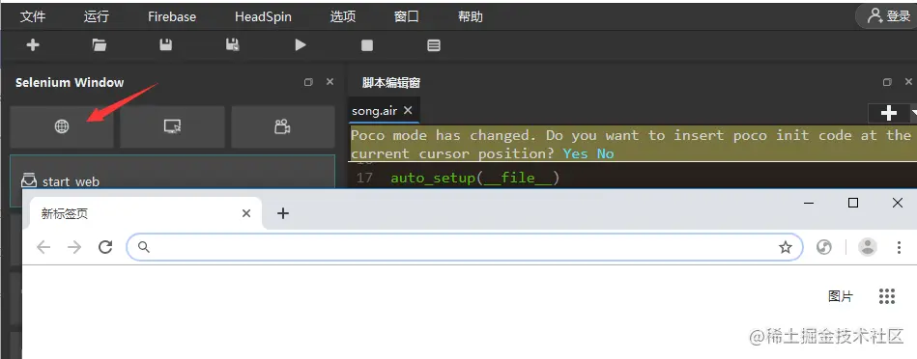917x359 pixels.
Task: Click the browser extension globe icon
Action: pos(824,247)
